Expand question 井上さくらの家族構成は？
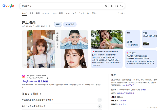 point(62,106)
